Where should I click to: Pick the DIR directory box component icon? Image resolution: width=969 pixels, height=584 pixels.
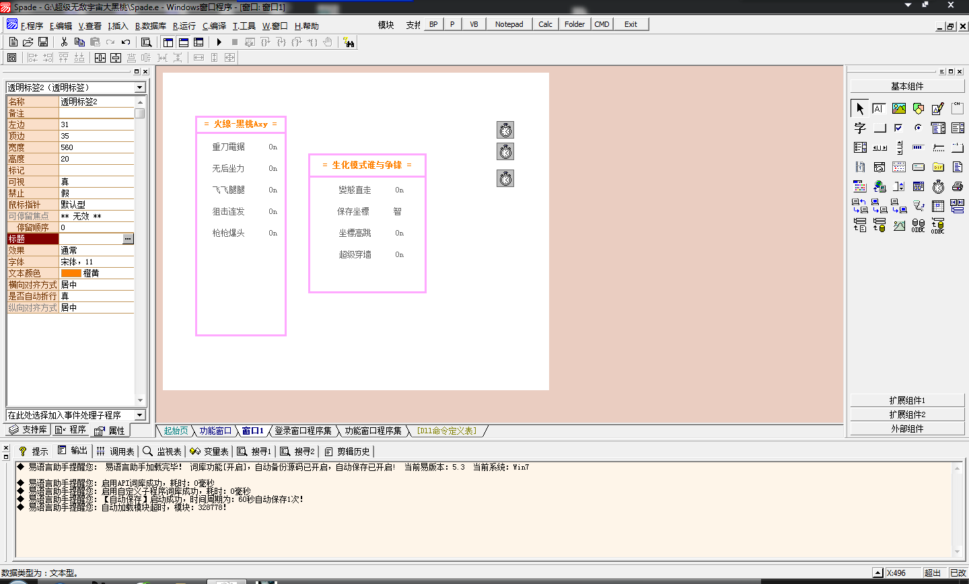pyautogui.click(x=938, y=167)
